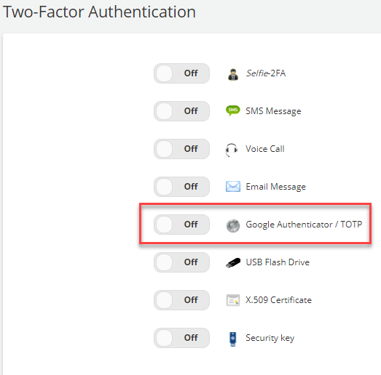Image resolution: width=381 pixels, height=375 pixels.
Task: Select the Google Authenticator / TOTP label
Action: (304, 225)
